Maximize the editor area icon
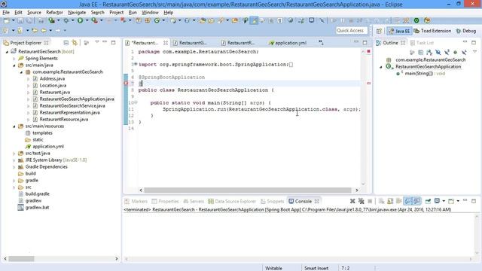The width and height of the screenshot is (482, 271). 365,42
